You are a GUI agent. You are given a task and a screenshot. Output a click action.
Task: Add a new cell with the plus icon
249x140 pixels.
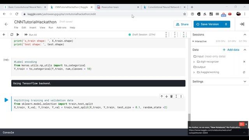click(4, 35)
